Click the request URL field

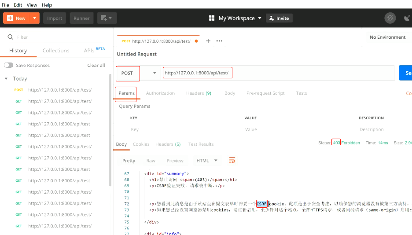(x=278, y=73)
